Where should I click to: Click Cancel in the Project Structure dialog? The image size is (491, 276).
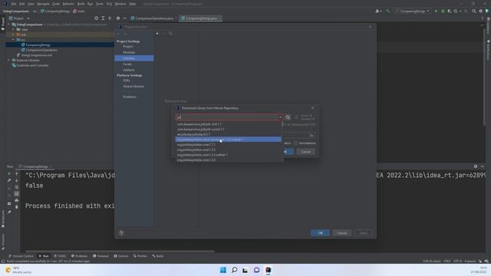pos(342,233)
